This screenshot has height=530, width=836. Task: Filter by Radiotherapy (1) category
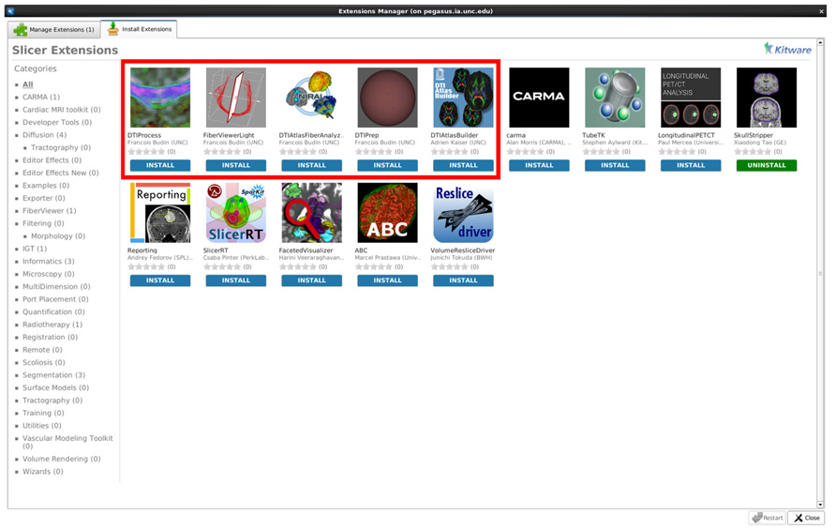click(52, 325)
